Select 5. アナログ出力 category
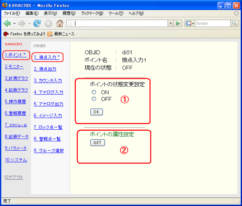242x206 pixels. coord(49,104)
